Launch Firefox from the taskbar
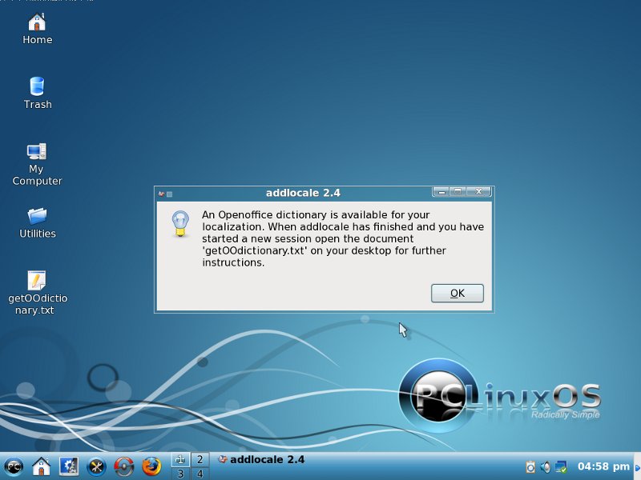Screen dimensions: 641x480 click(x=151, y=466)
